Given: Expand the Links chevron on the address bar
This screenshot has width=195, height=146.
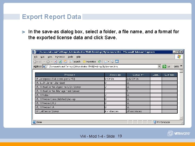Looking at the screenshot, I should tap(181, 66).
